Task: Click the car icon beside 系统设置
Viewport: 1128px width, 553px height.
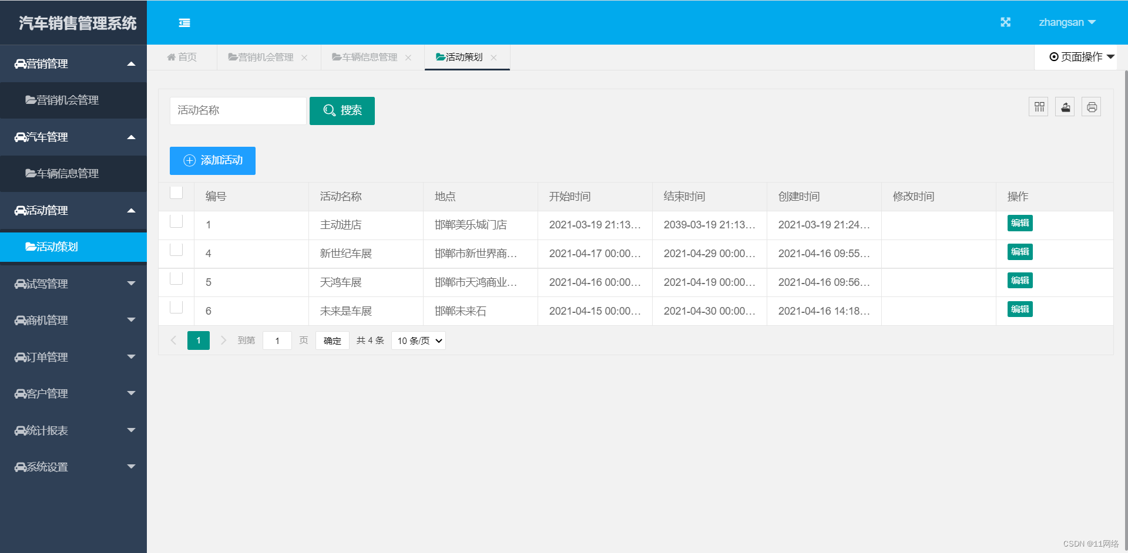Action: [21, 467]
